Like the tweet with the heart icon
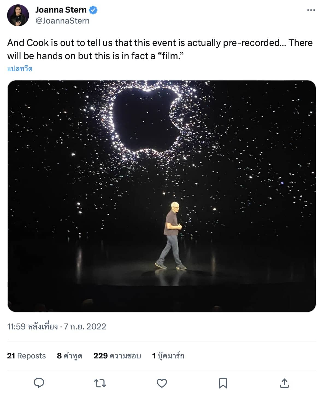 [162, 383]
